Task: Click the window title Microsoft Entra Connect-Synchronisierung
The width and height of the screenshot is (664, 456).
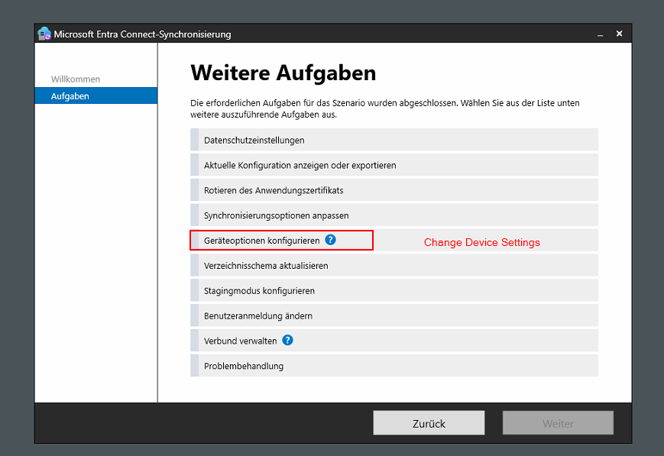Action: click(142, 34)
